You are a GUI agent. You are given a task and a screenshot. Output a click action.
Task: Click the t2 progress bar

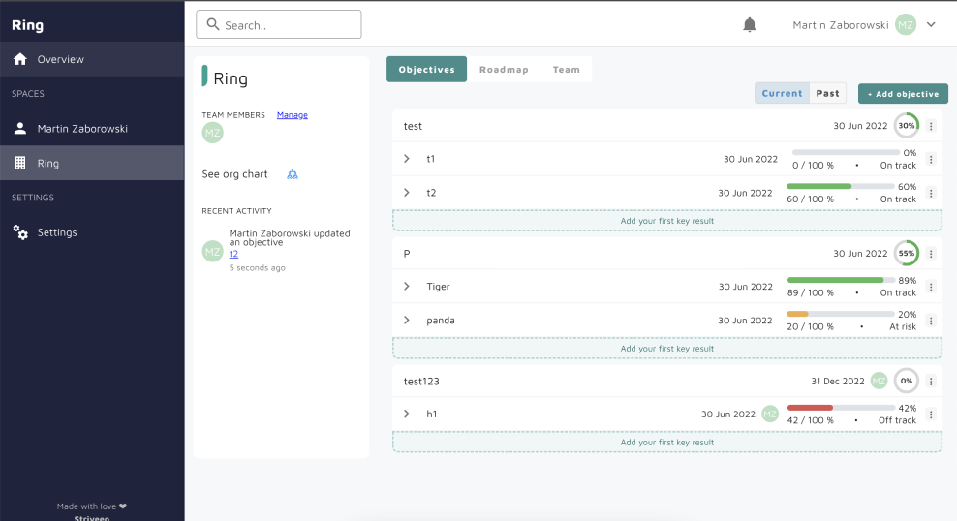point(852,186)
